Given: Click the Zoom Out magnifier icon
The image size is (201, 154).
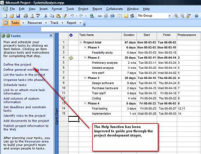Looking at the screenshot, I should [182, 16].
